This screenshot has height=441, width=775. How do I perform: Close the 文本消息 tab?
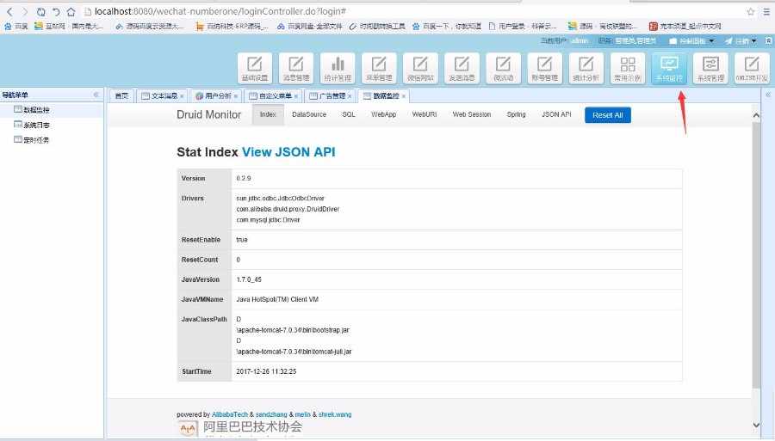[x=182, y=96]
